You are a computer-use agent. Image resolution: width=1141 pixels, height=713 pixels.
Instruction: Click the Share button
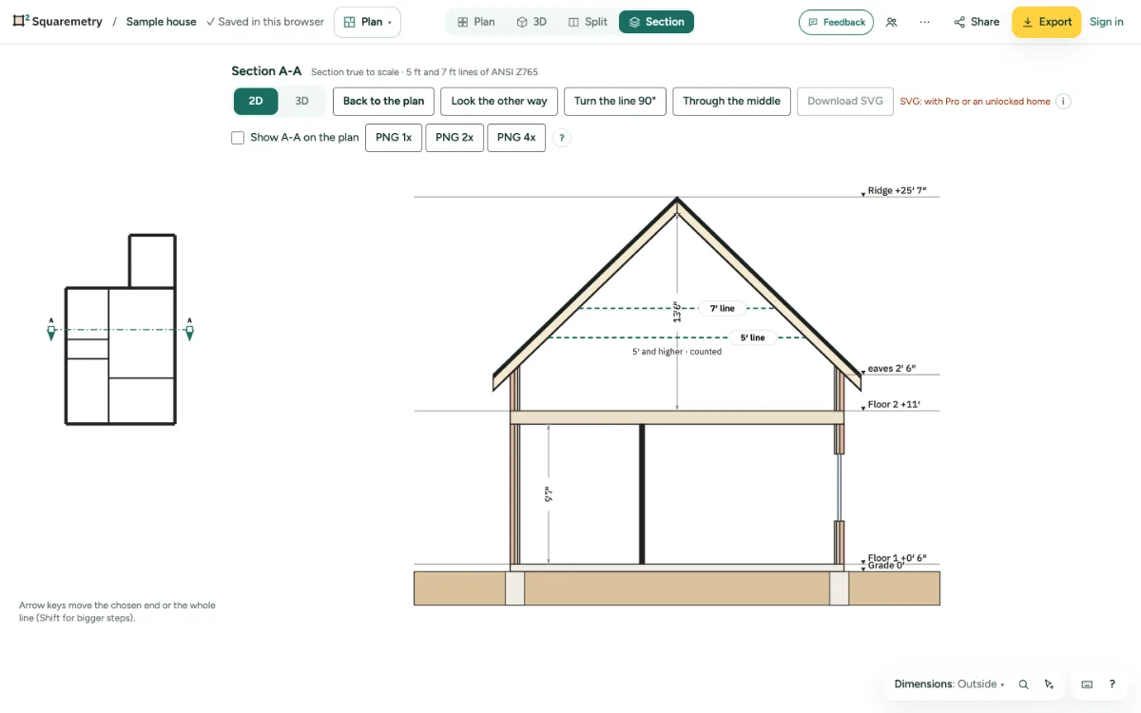click(x=977, y=22)
